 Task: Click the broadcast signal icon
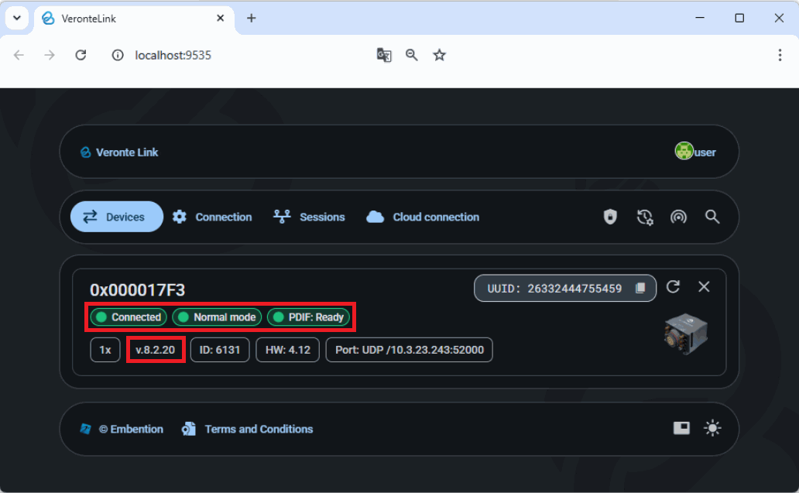(678, 217)
